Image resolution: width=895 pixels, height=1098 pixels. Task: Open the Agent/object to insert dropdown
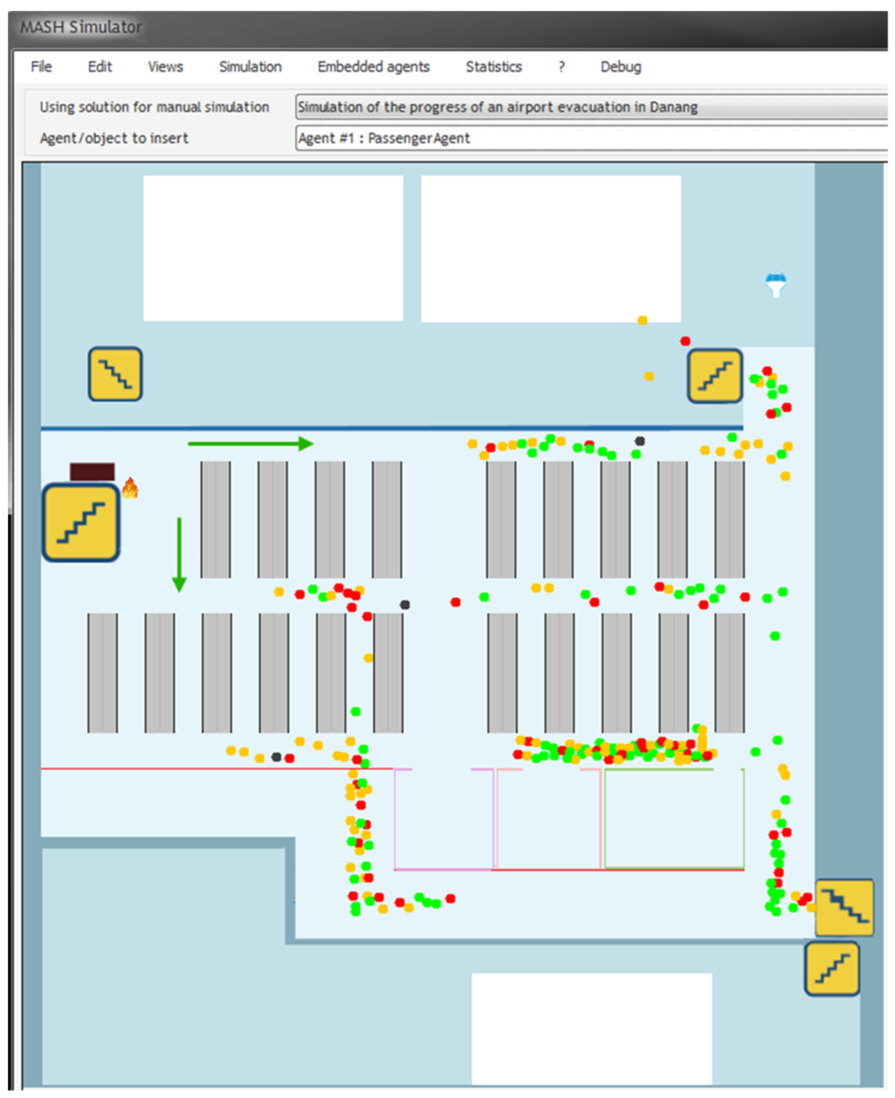pos(591,138)
